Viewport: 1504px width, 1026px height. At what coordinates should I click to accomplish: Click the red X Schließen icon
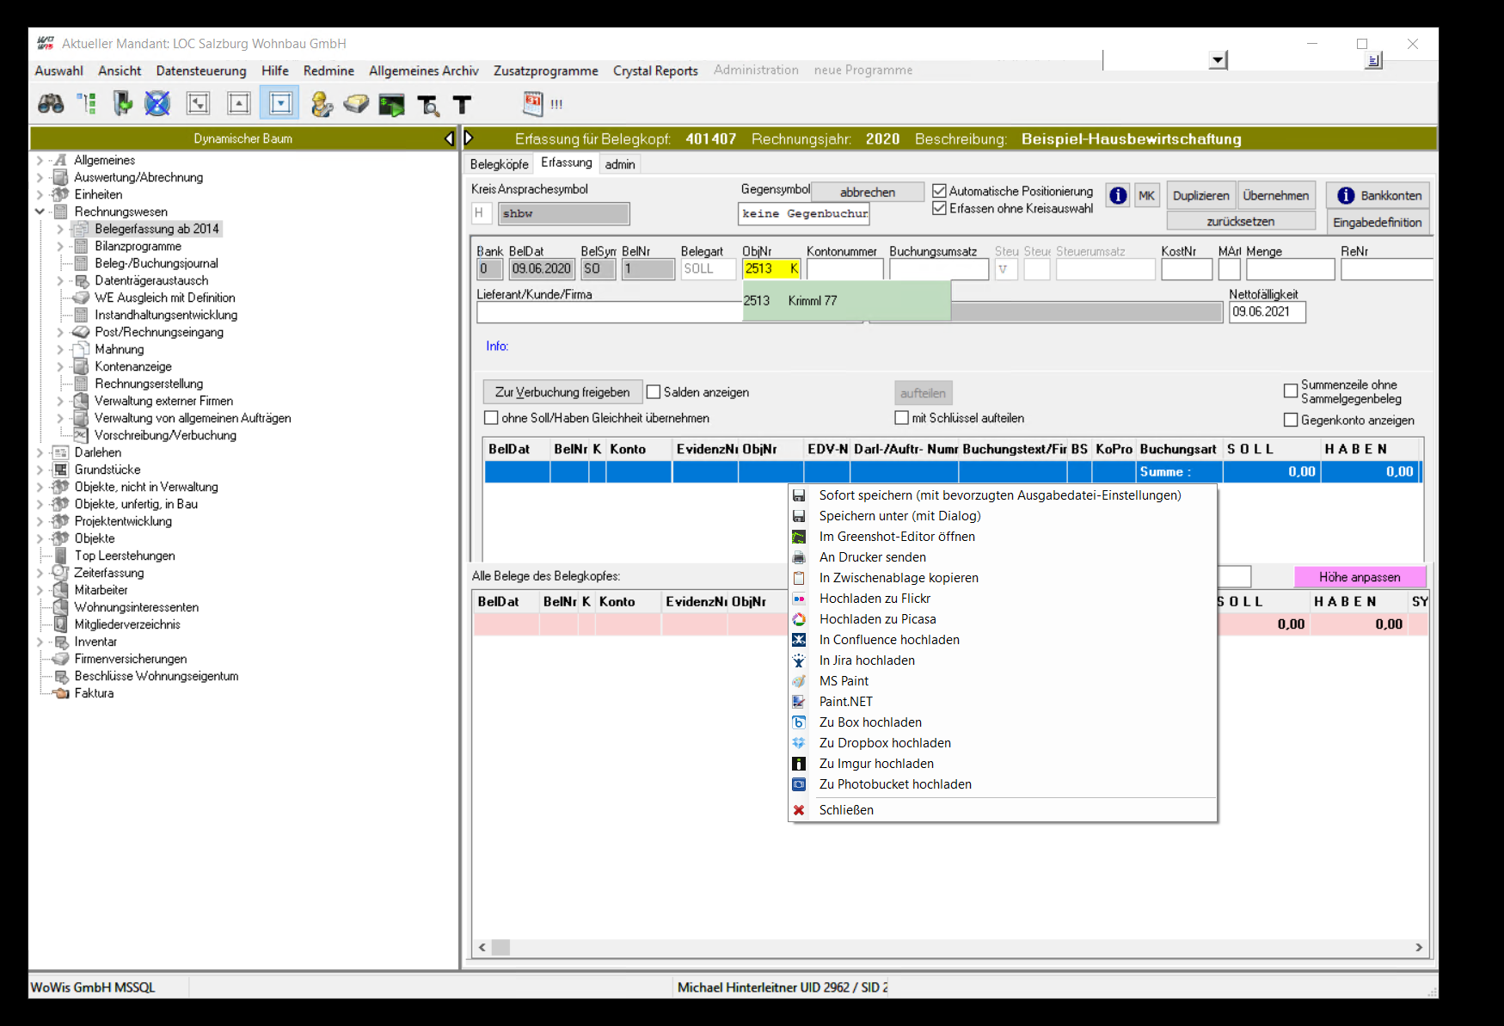click(x=799, y=810)
